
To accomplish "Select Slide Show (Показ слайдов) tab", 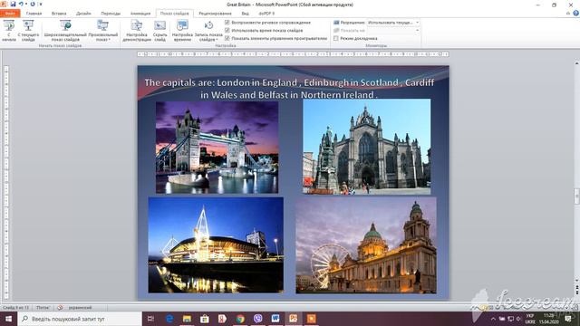I will (174, 14).
